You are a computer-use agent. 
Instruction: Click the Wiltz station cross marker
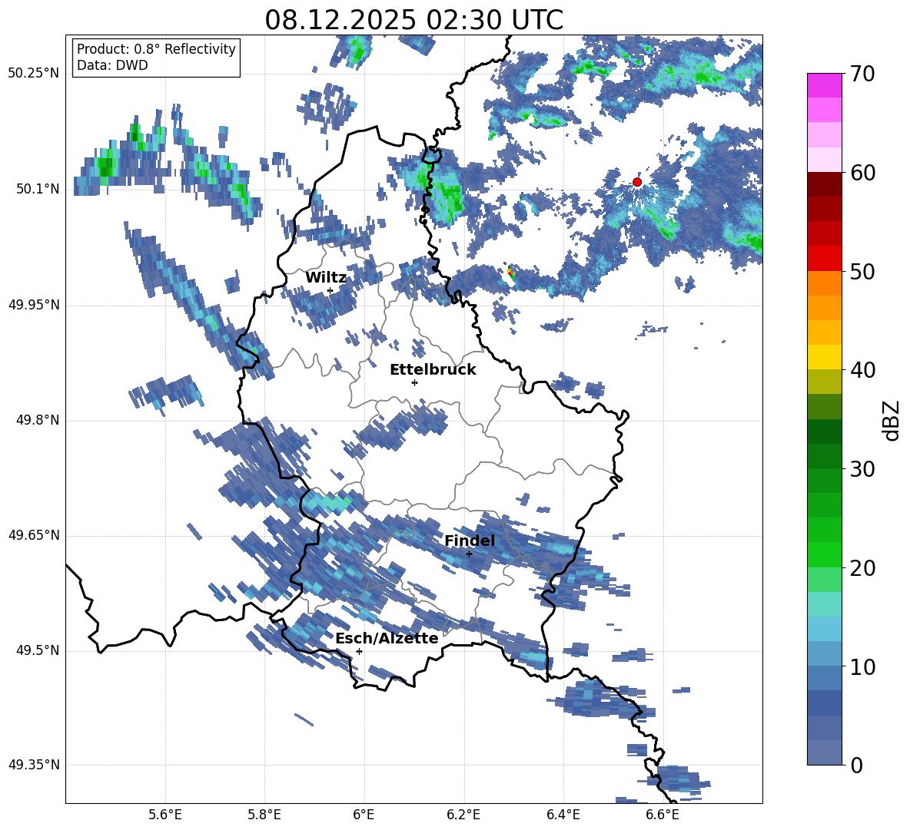click(330, 290)
